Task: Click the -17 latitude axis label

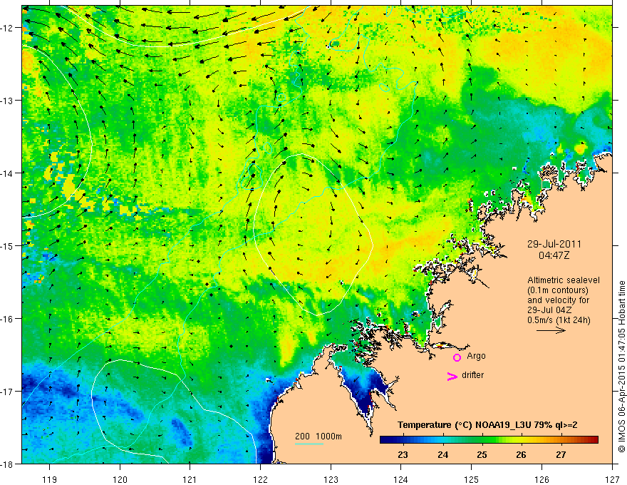Action: 8,392
